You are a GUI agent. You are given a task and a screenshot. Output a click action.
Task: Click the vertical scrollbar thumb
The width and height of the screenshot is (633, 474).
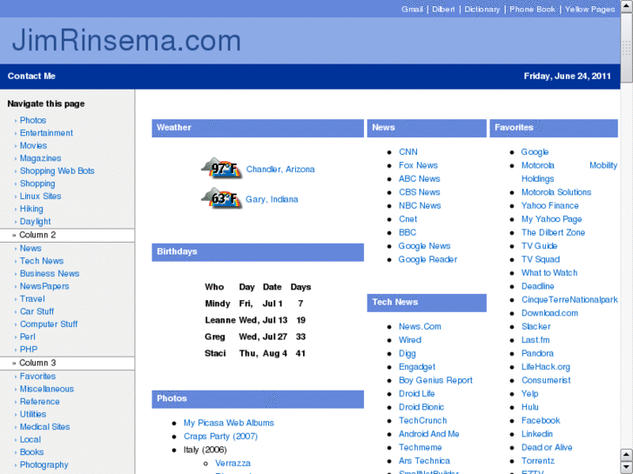coord(626,48)
